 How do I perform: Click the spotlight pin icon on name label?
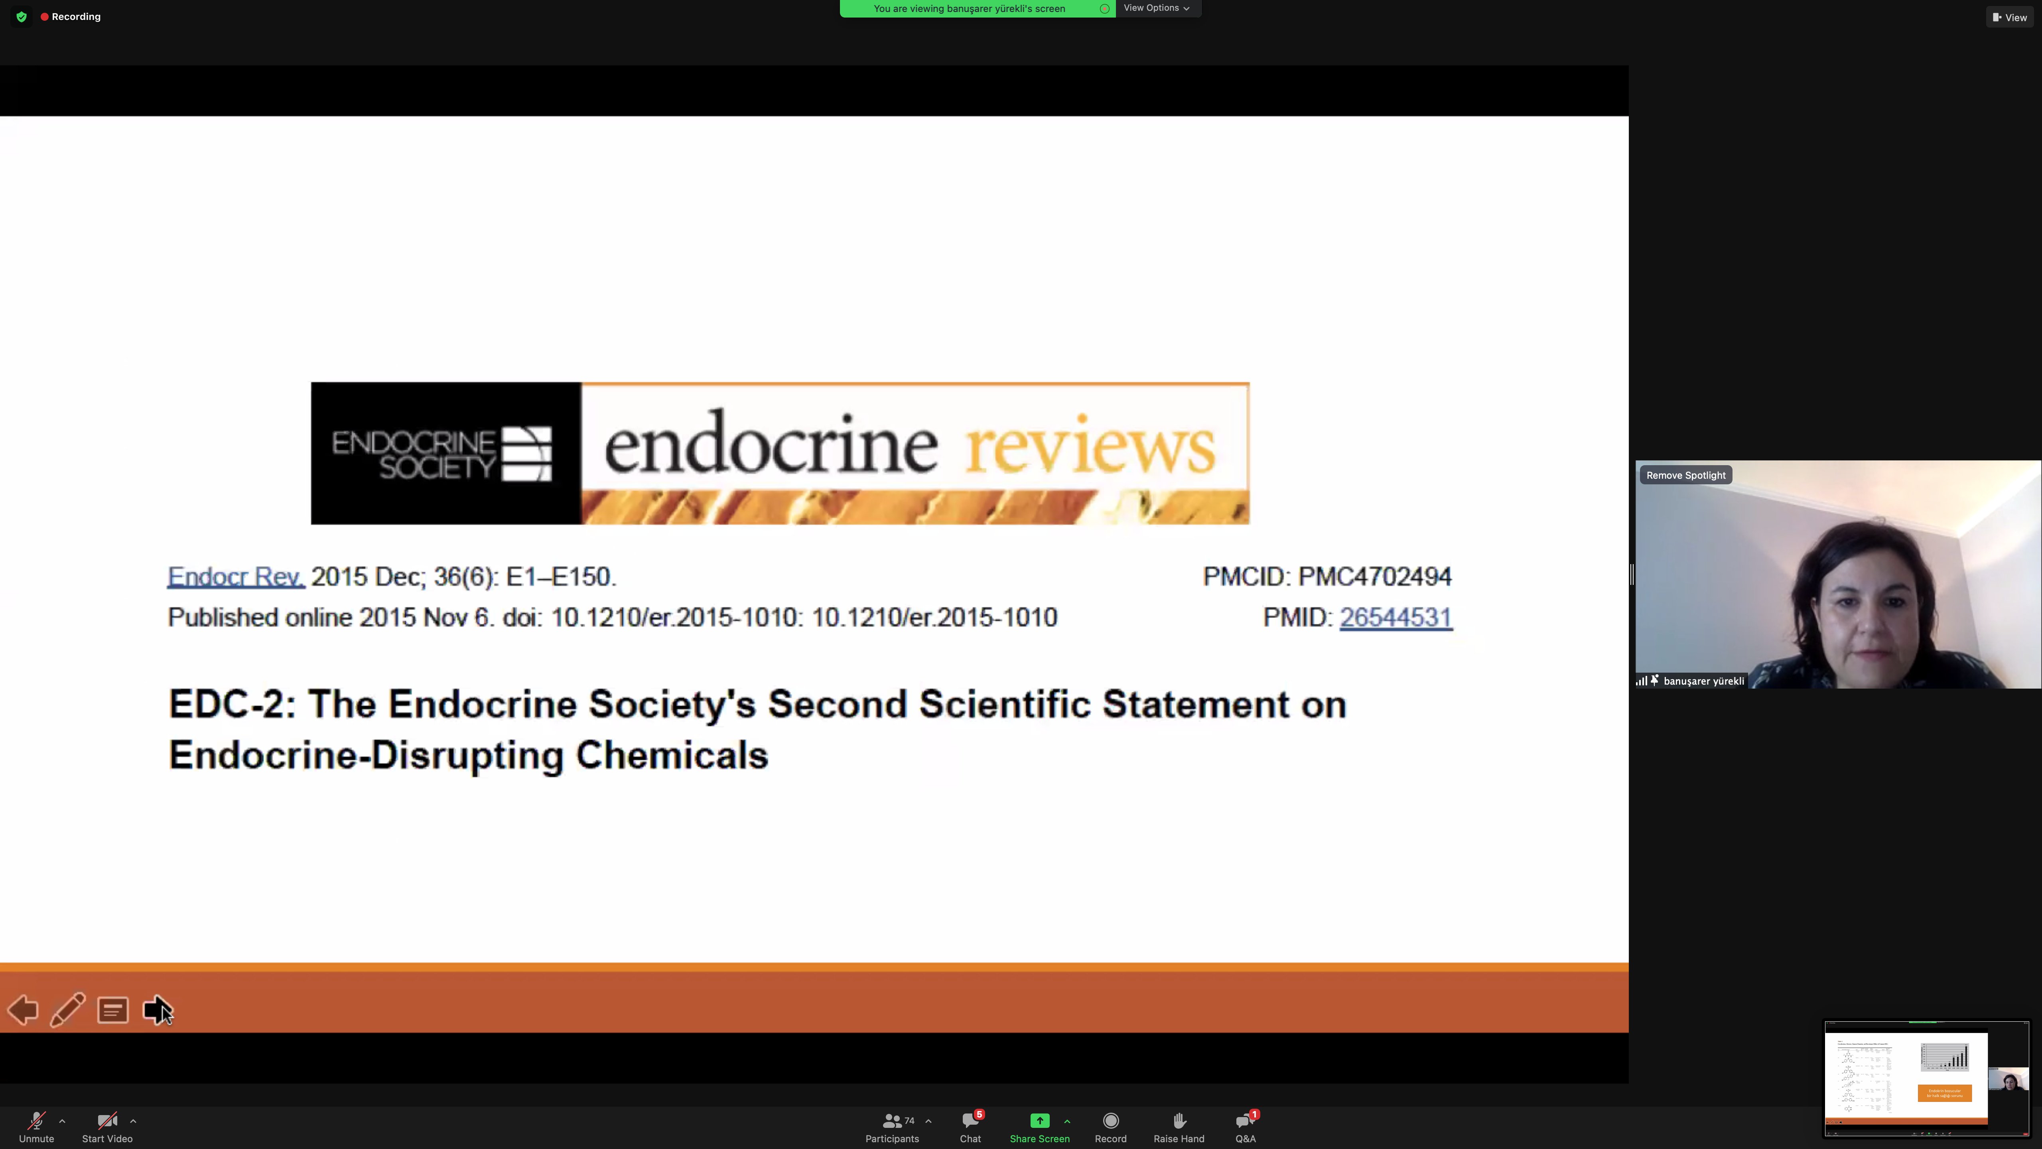(1654, 680)
